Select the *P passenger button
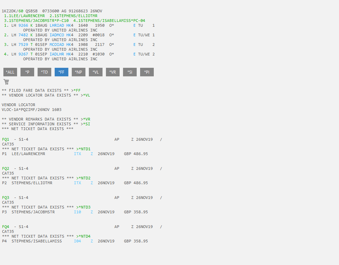This screenshot has height=265, width=339. click(x=27, y=72)
